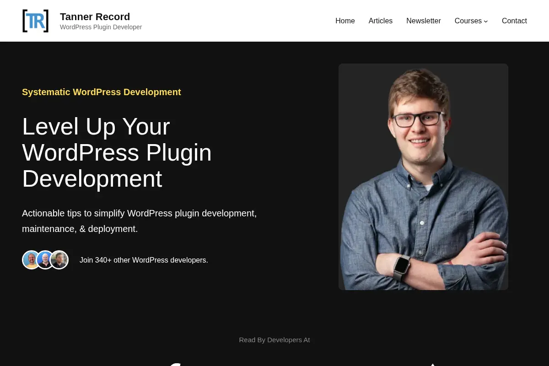
Task: Go to the Home menu item
Action: [x=345, y=21]
